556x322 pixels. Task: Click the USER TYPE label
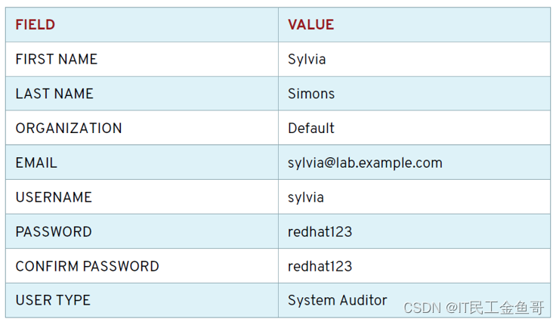pos(53,300)
